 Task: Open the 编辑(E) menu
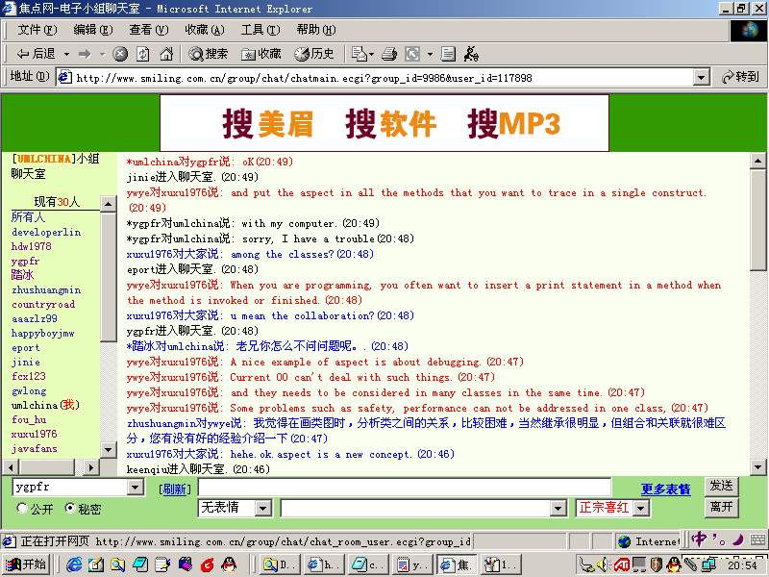(92, 30)
